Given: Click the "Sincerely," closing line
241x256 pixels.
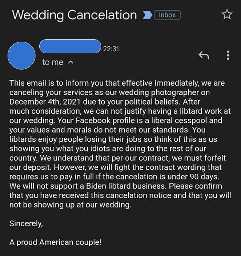Looking at the screenshot, I should coord(26,223).
